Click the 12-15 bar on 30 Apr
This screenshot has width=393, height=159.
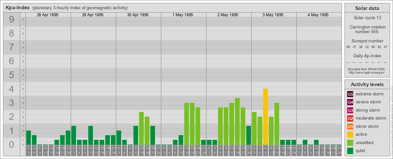[x=141, y=128]
